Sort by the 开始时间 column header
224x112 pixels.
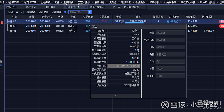point(191,17)
